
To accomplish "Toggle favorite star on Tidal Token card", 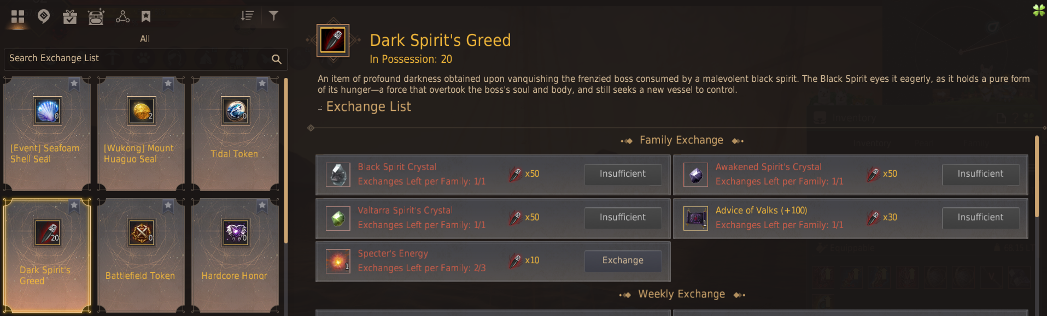I will pos(262,84).
